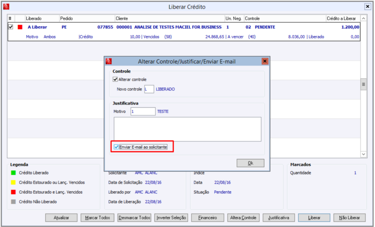The height and width of the screenshot is (227, 375).
Task: Click the Marcar Todos button
Action: click(98, 218)
